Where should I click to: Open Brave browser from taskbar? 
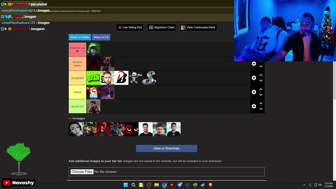210,185
